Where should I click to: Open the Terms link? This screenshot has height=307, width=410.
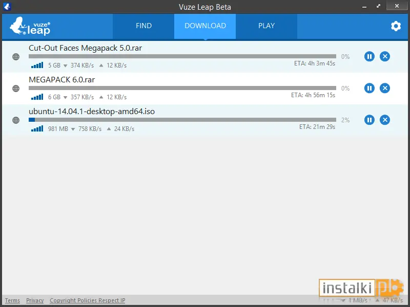tap(12, 300)
